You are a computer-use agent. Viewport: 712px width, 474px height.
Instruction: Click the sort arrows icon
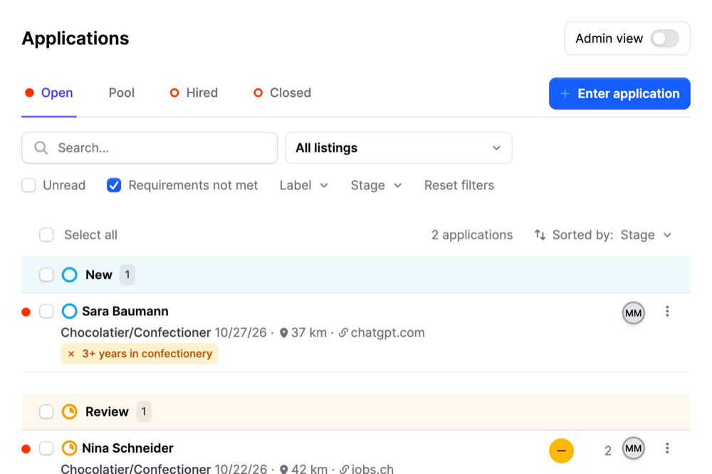(540, 235)
